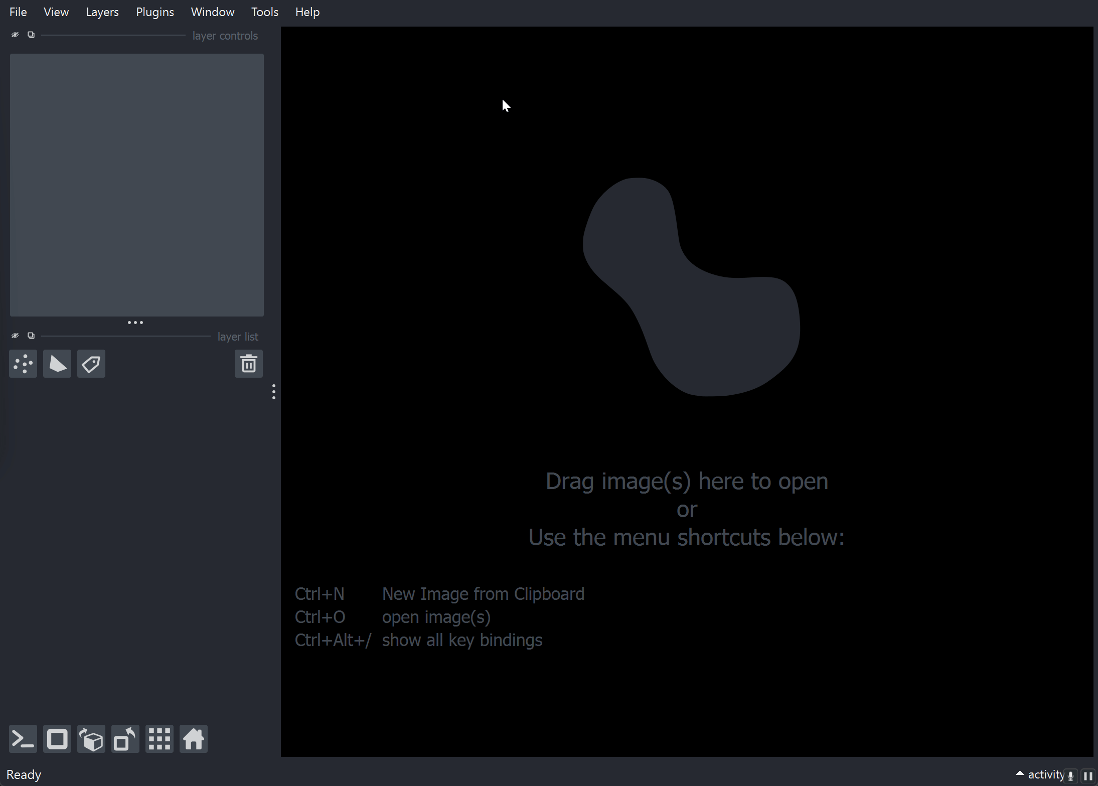Select the home panel icon
Image resolution: width=1098 pixels, height=786 pixels.
pos(193,738)
